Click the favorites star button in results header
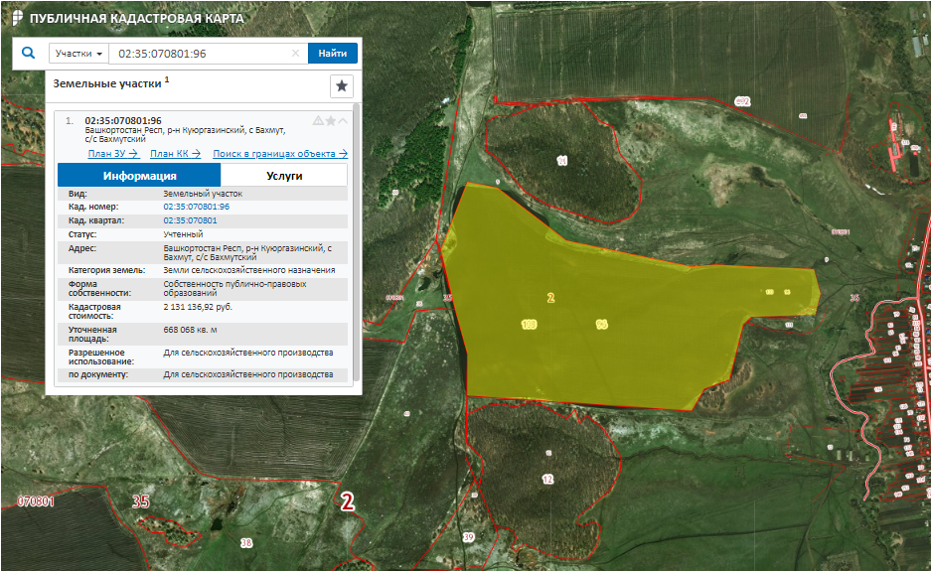Viewport: 932px width, 572px height. [x=341, y=86]
